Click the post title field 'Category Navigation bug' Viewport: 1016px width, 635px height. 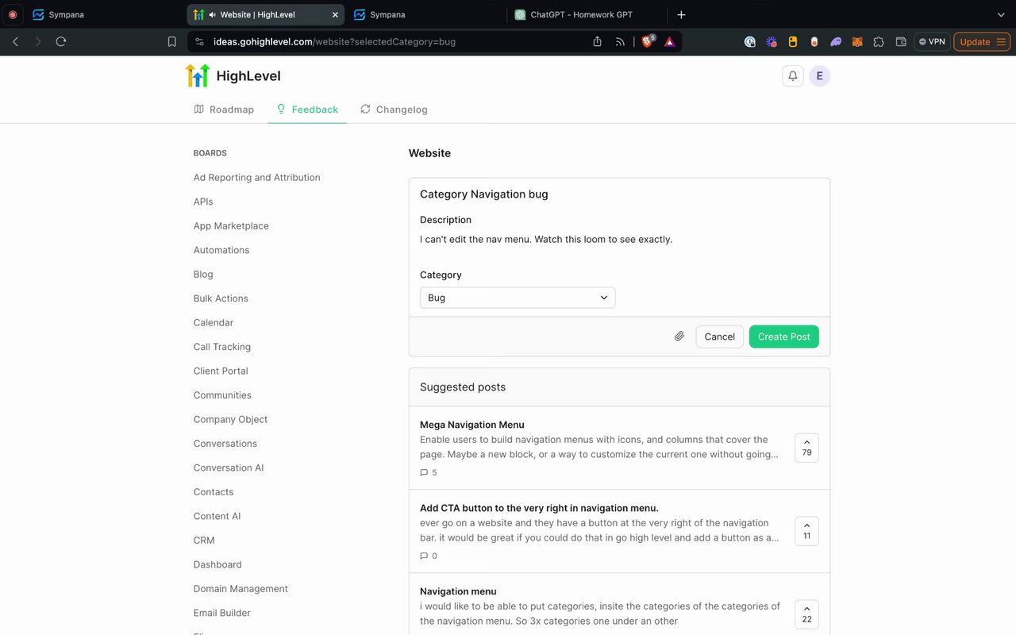[x=619, y=194]
